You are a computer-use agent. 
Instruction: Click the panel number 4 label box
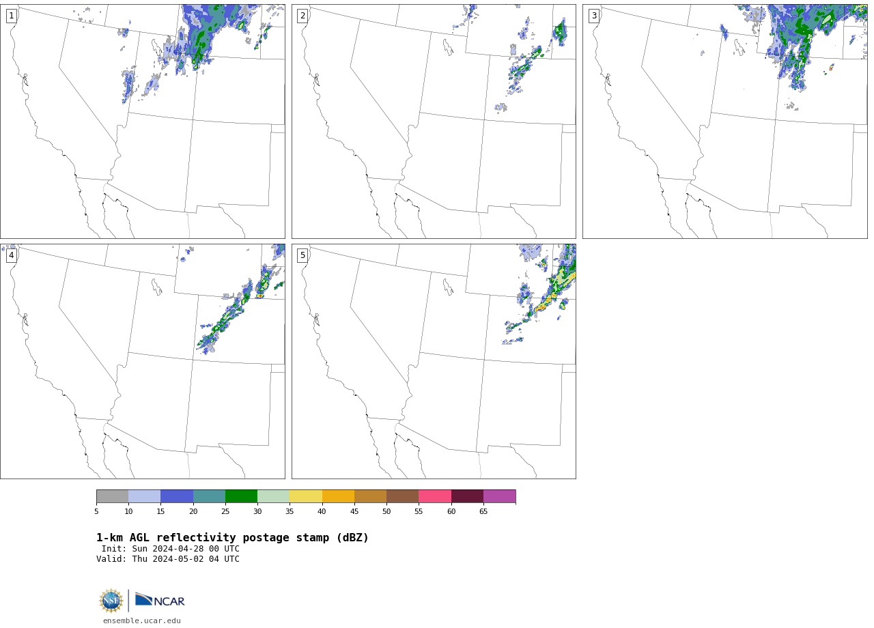[12, 255]
